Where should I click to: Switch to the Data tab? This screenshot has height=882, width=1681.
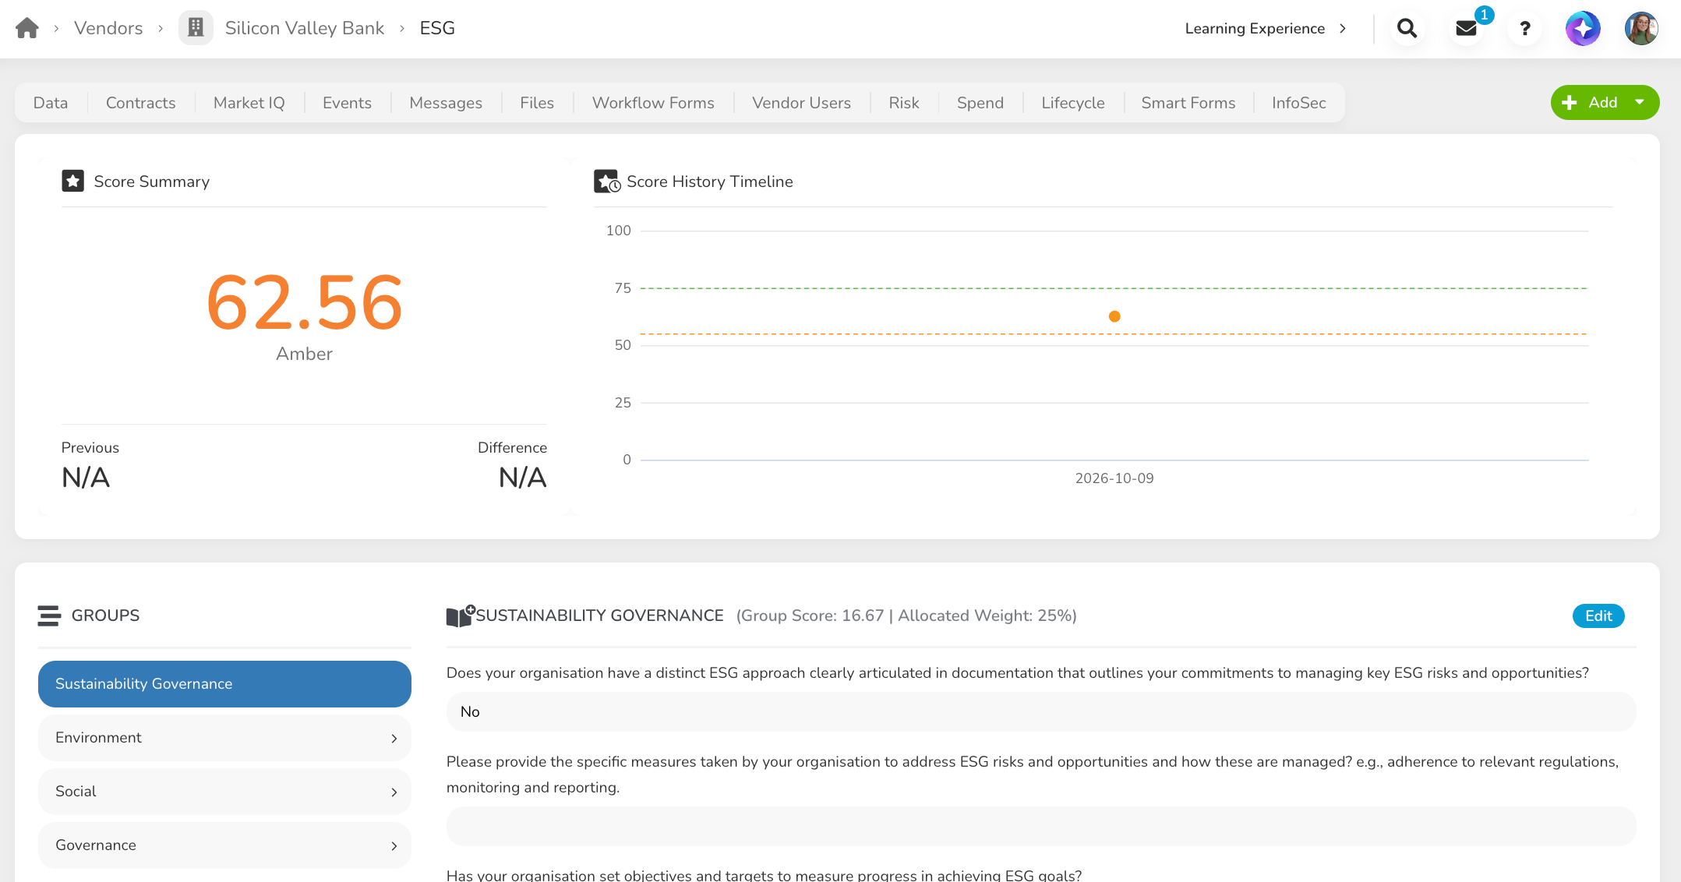pyautogui.click(x=51, y=103)
